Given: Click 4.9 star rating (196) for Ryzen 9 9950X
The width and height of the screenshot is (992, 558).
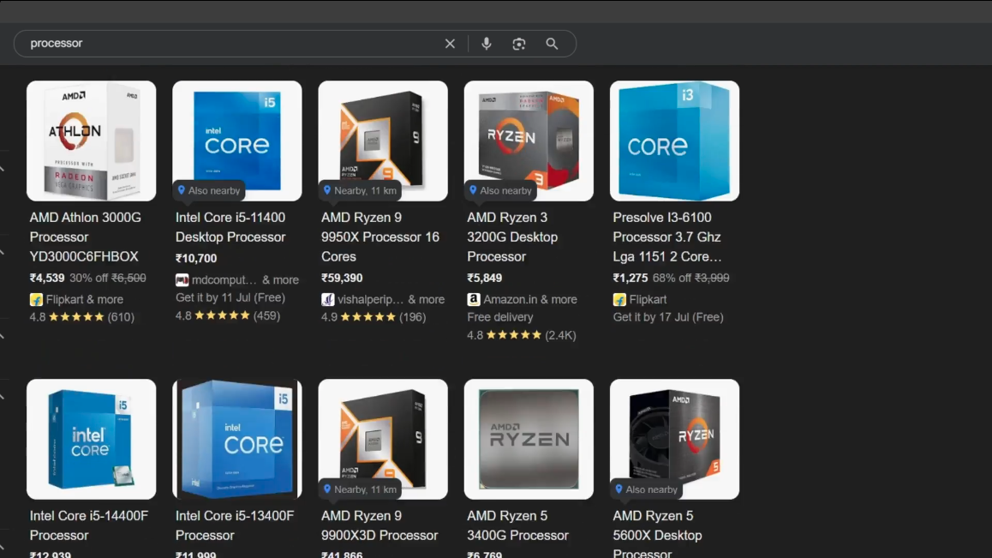Looking at the screenshot, I should pyautogui.click(x=373, y=316).
